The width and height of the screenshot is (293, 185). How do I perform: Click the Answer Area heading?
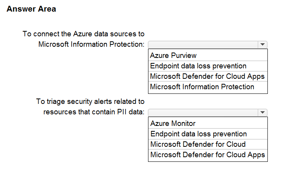click(x=31, y=9)
